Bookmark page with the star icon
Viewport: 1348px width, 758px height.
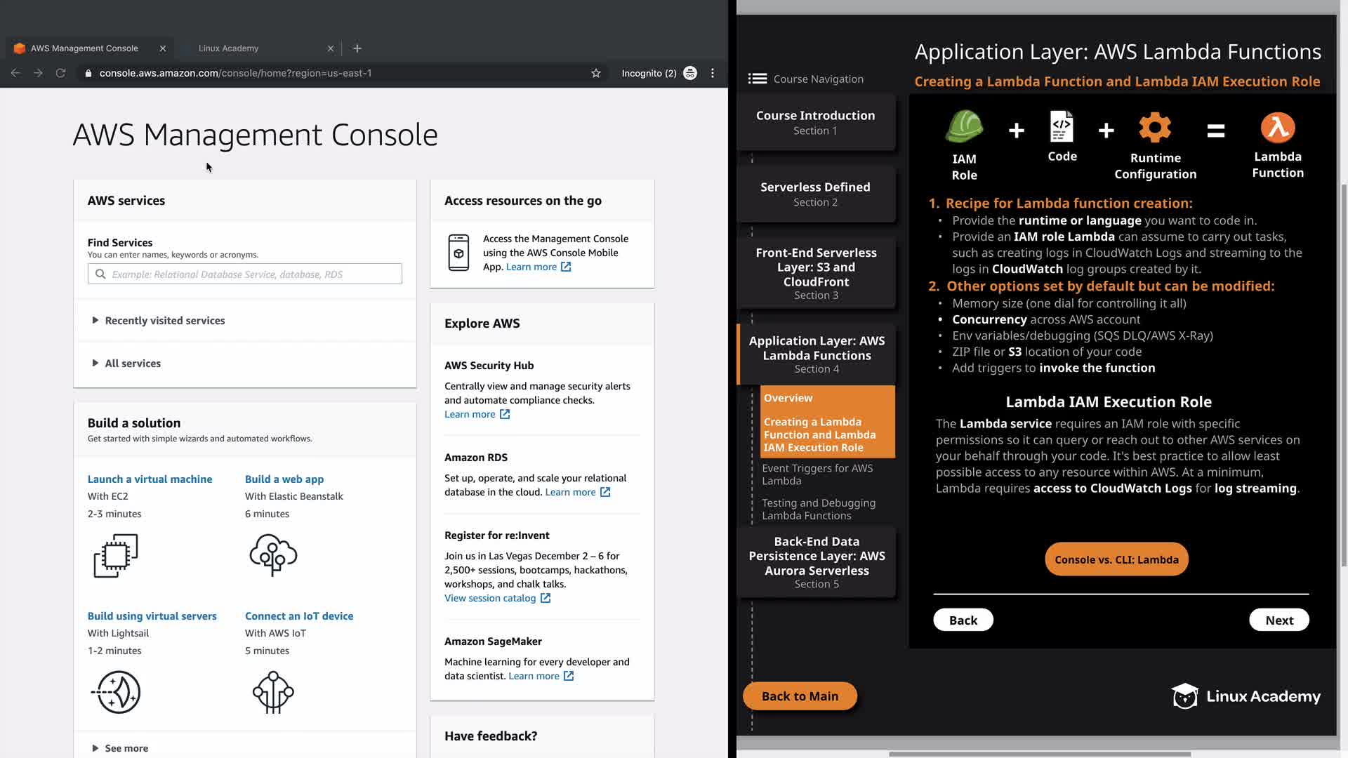pyautogui.click(x=596, y=73)
